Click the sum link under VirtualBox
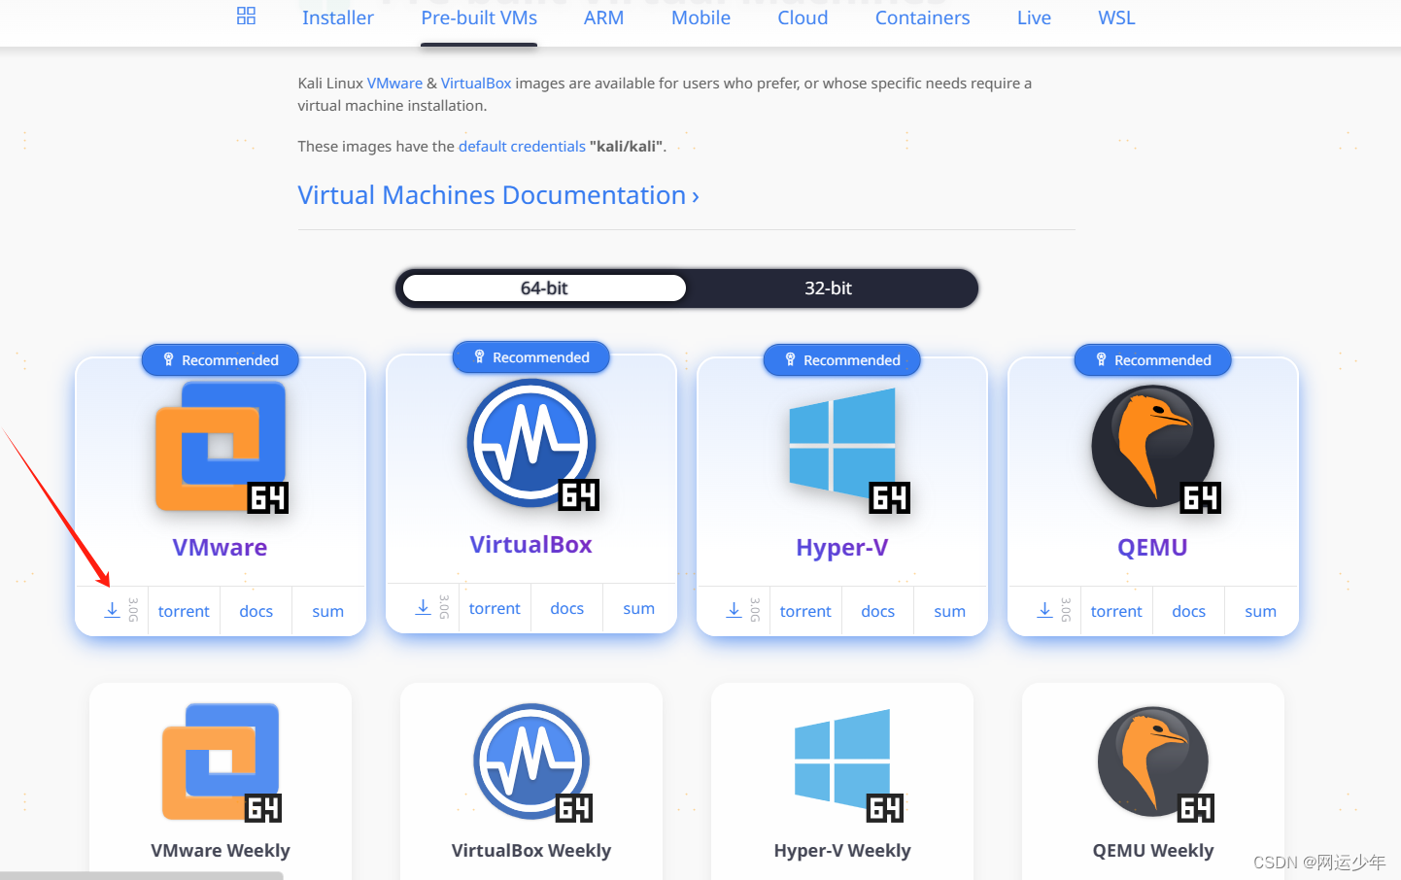 [x=639, y=607]
